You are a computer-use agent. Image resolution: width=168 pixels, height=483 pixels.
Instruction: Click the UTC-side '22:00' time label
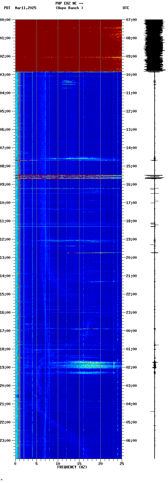(x=131, y=294)
